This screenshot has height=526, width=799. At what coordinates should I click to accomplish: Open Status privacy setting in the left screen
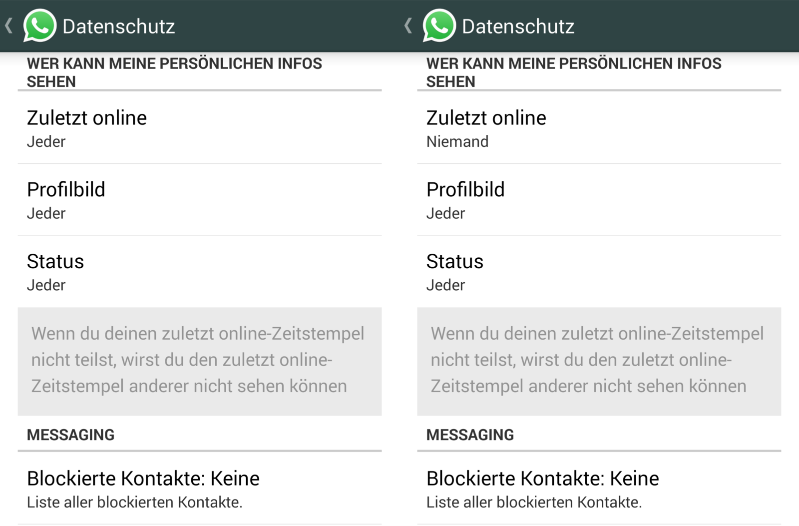pos(199,272)
